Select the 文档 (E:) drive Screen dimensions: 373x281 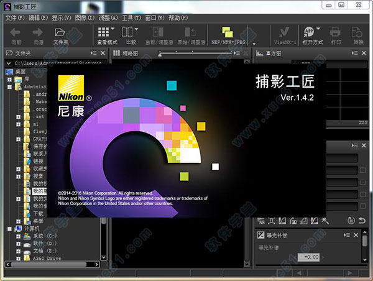click(45, 251)
